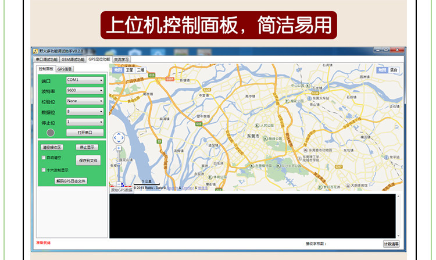Click the 梦幻百花洲 marker on map
This screenshot has width=436, height=260.
tap(320, 187)
